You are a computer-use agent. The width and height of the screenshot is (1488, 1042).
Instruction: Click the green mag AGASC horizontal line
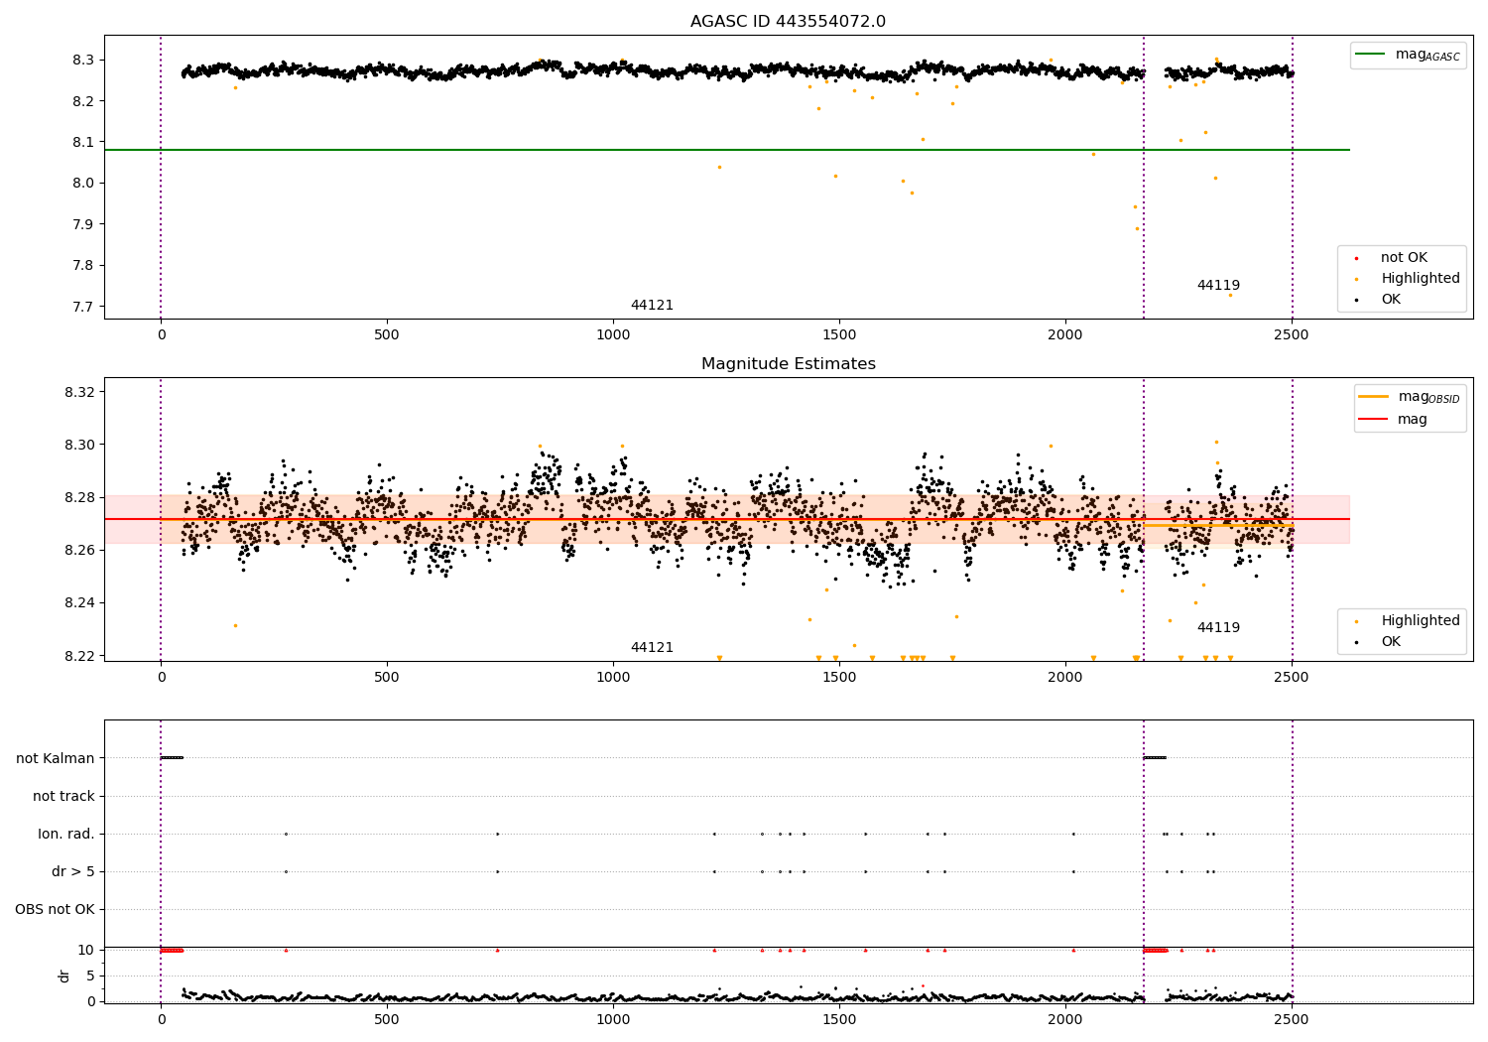[x=726, y=150]
